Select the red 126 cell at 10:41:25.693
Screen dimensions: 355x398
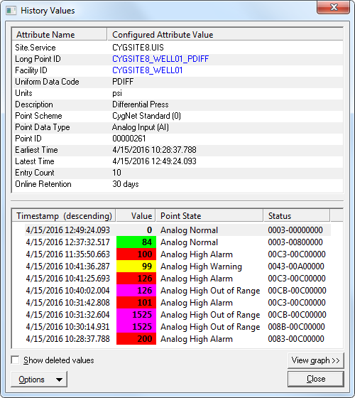tap(136, 279)
